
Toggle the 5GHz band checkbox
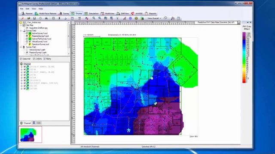tap(45, 59)
